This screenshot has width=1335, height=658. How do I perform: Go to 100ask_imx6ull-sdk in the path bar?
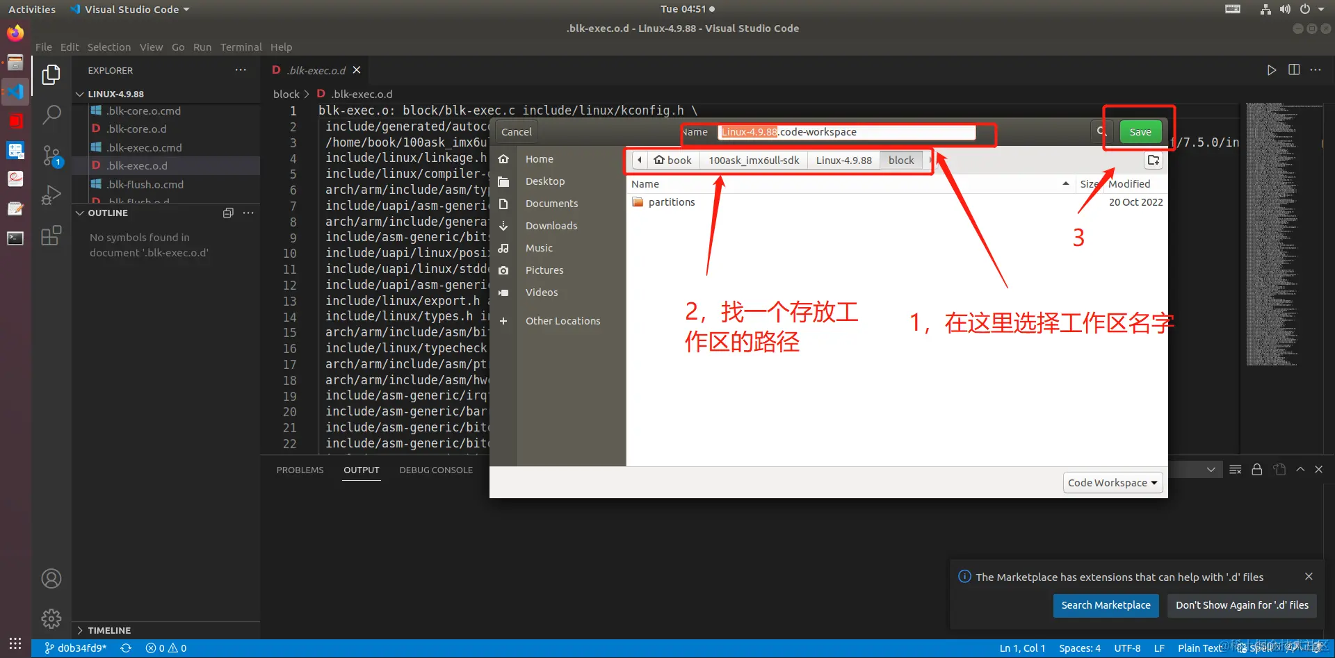tap(754, 161)
